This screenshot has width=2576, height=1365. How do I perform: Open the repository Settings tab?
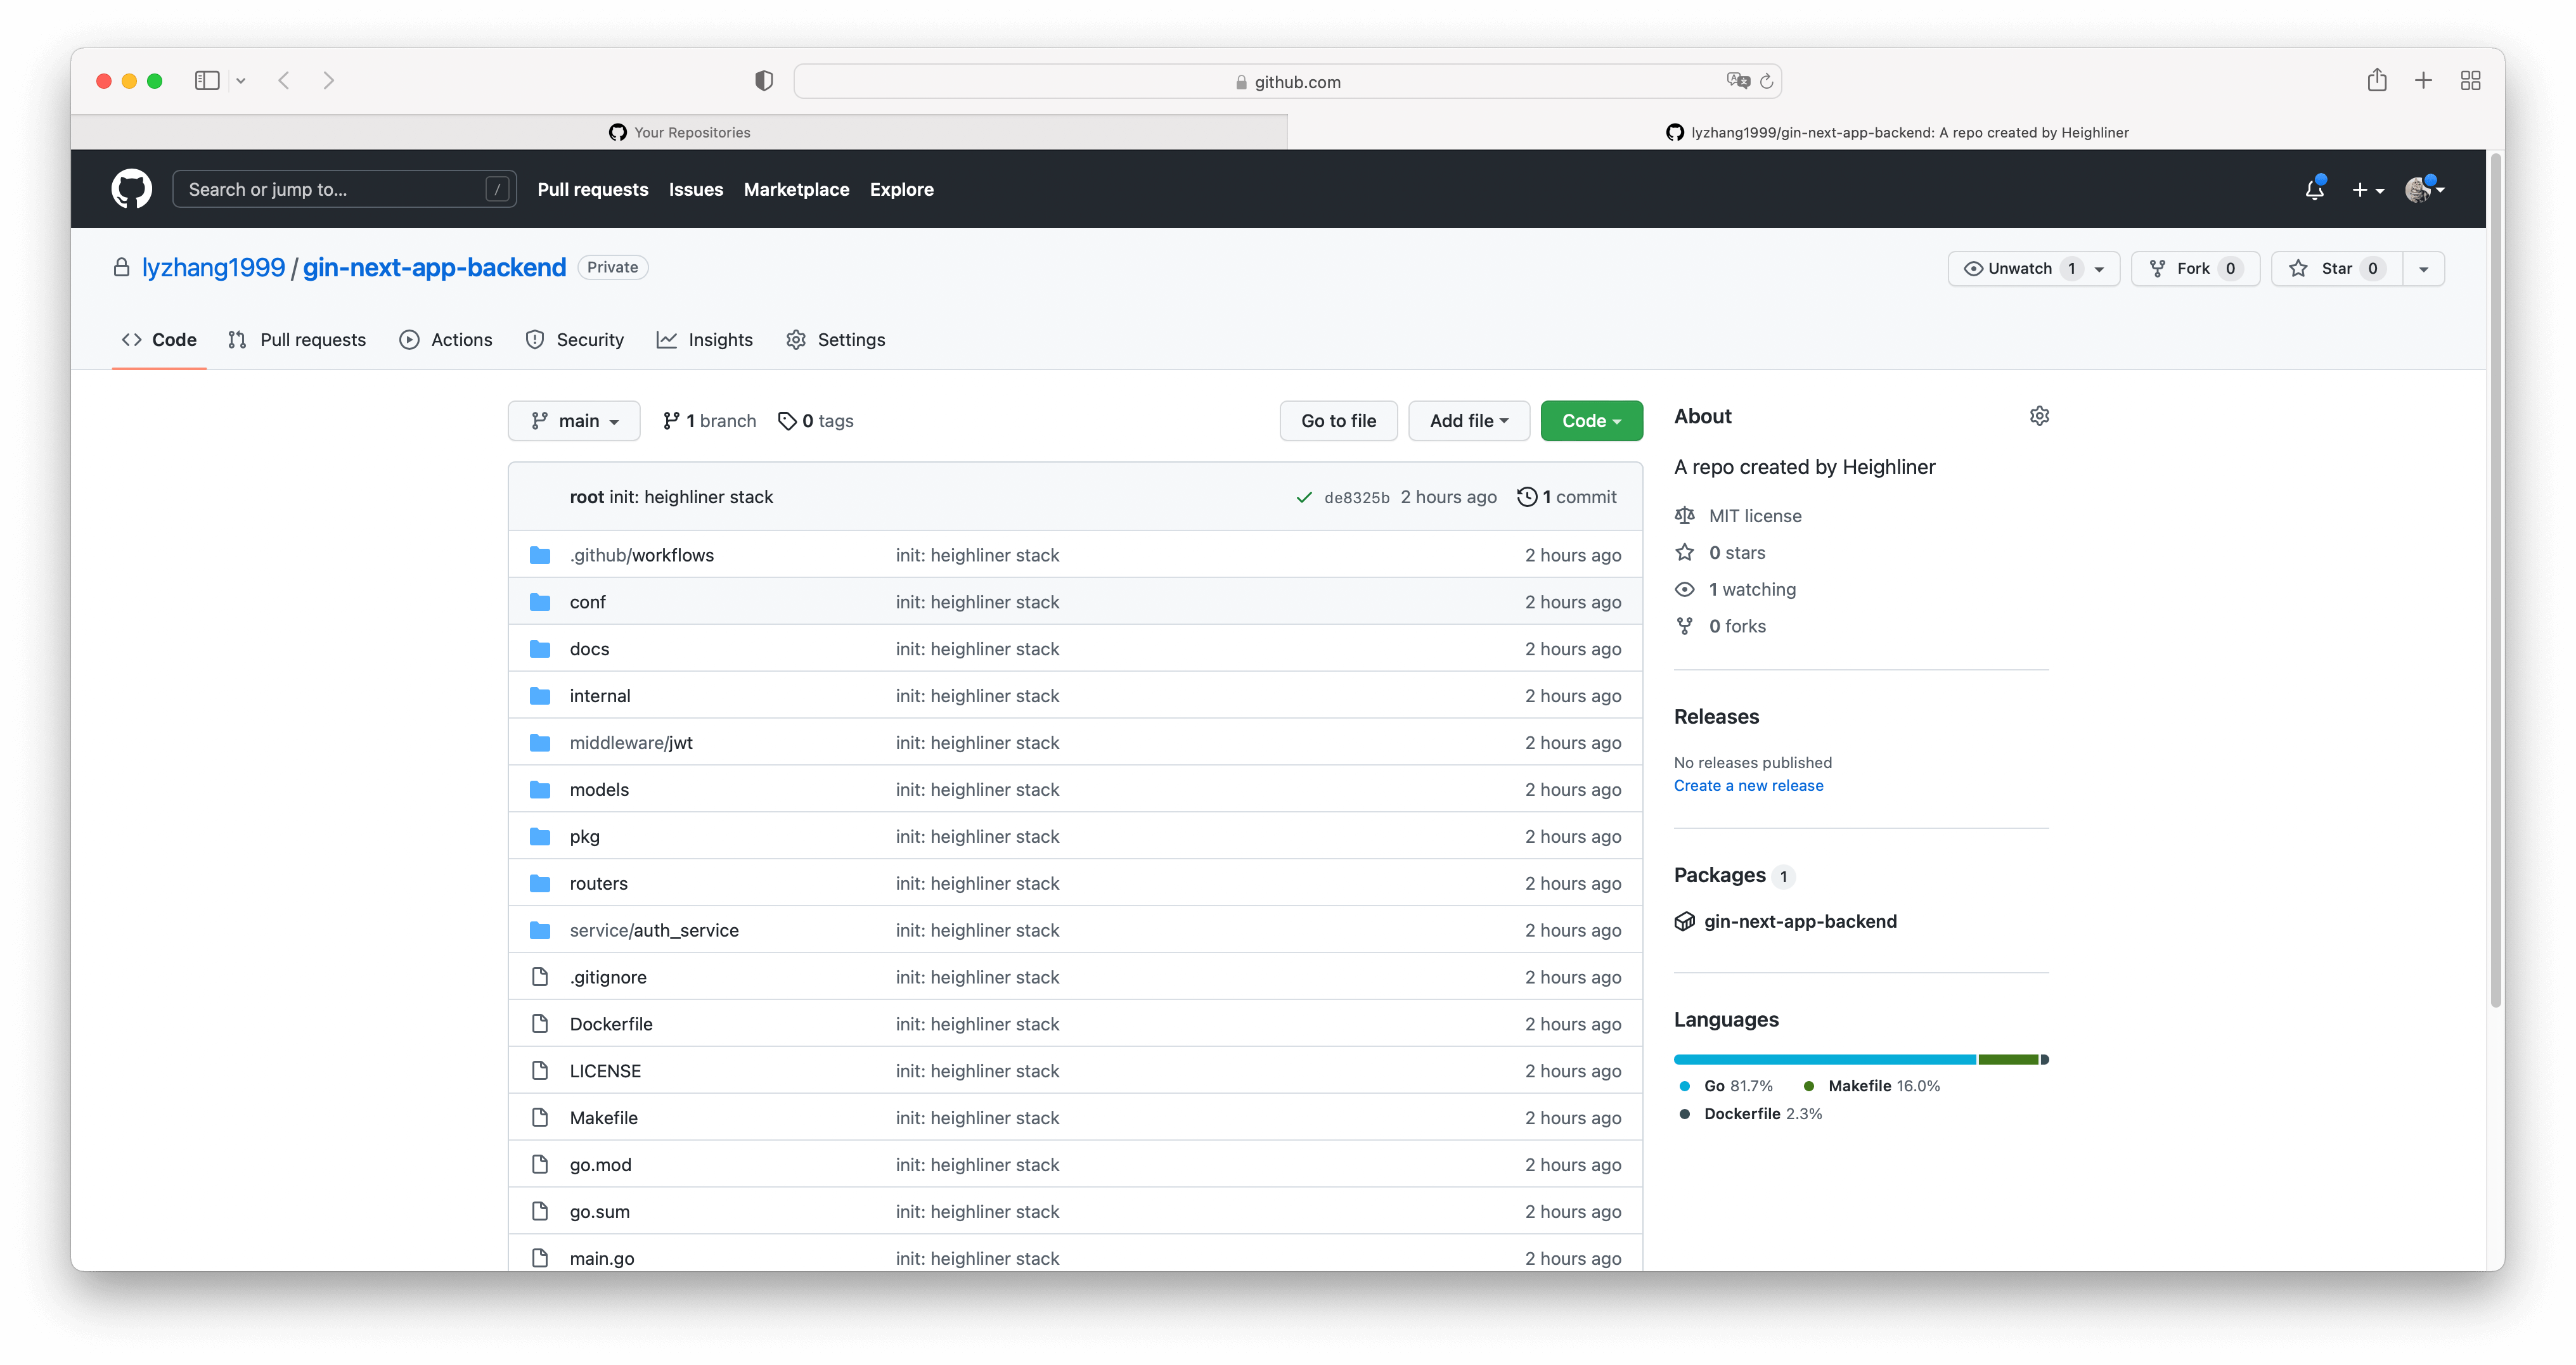pyautogui.click(x=836, y=340)
